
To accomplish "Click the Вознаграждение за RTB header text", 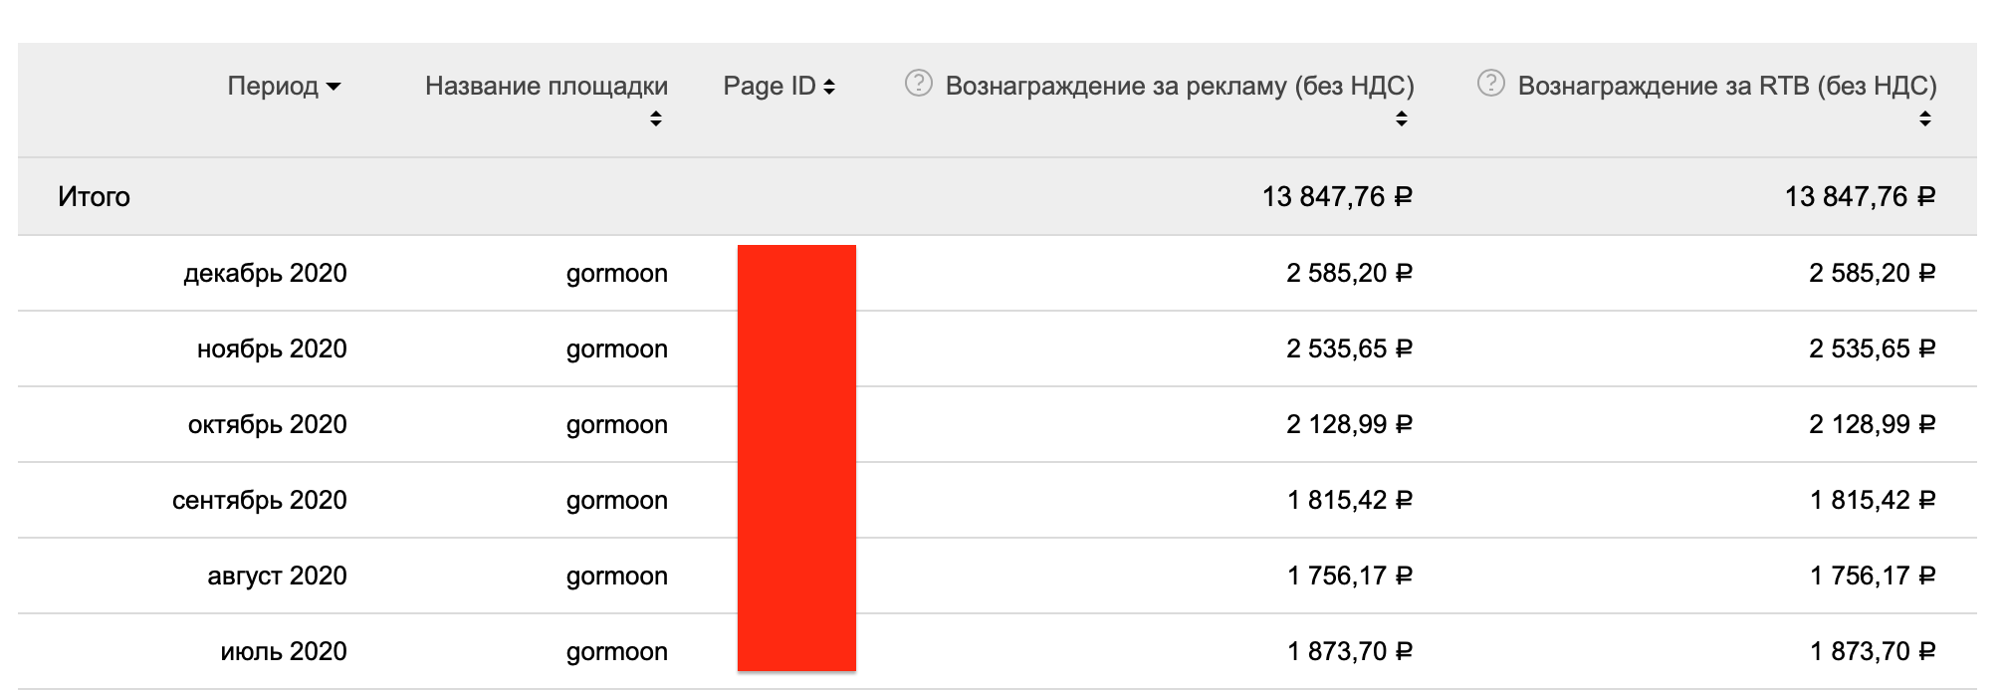I will (x=1727, y=87).
